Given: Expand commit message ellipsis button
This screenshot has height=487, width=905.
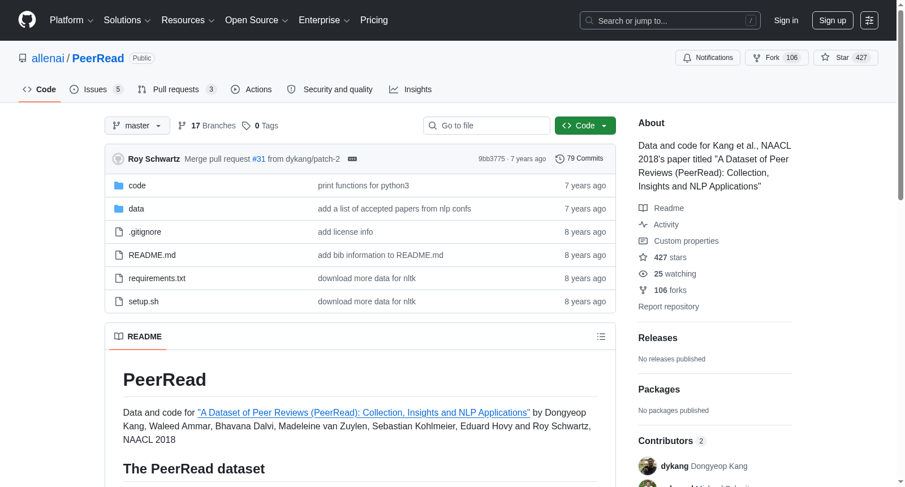Looking at the screenshot, I should (352, 159).
